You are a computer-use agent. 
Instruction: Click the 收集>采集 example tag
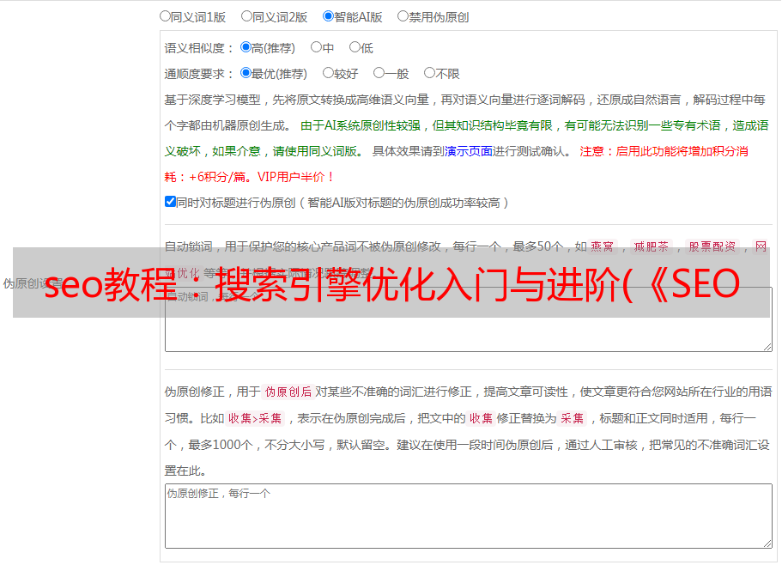pyautogui.click(x=255, y=418)
